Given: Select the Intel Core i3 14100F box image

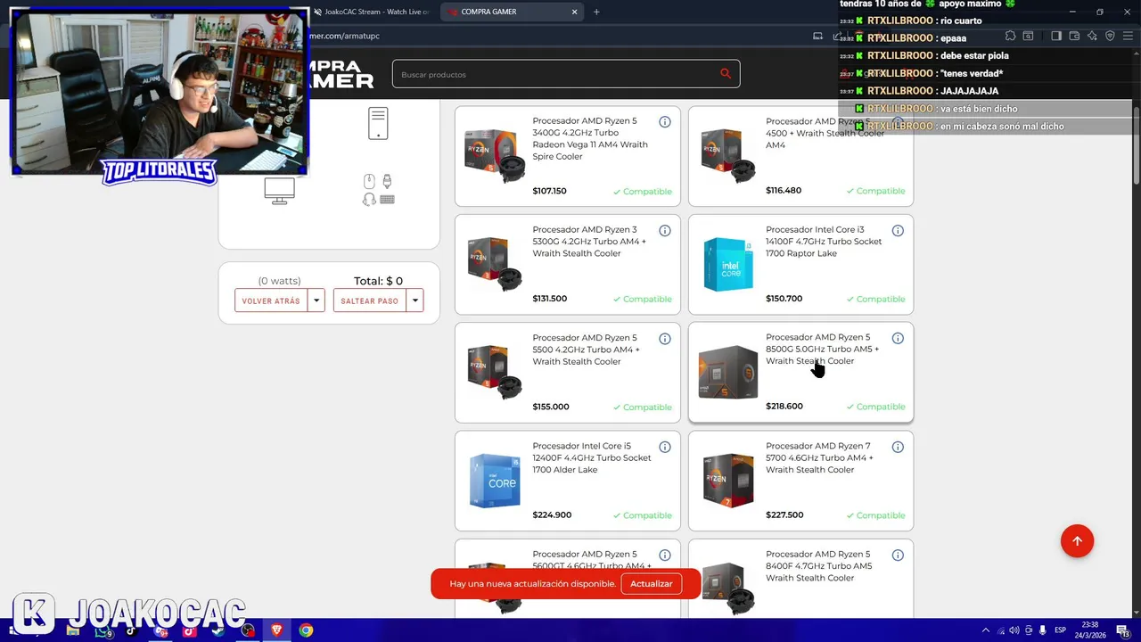Looking at the screenshot, I should pyautogui.click(x=727, y=264).
